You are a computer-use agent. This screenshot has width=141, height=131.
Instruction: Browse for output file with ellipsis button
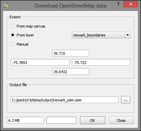coord(126,100)
